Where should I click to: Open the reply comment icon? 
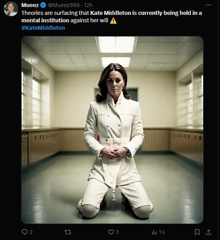pos(24,232)
